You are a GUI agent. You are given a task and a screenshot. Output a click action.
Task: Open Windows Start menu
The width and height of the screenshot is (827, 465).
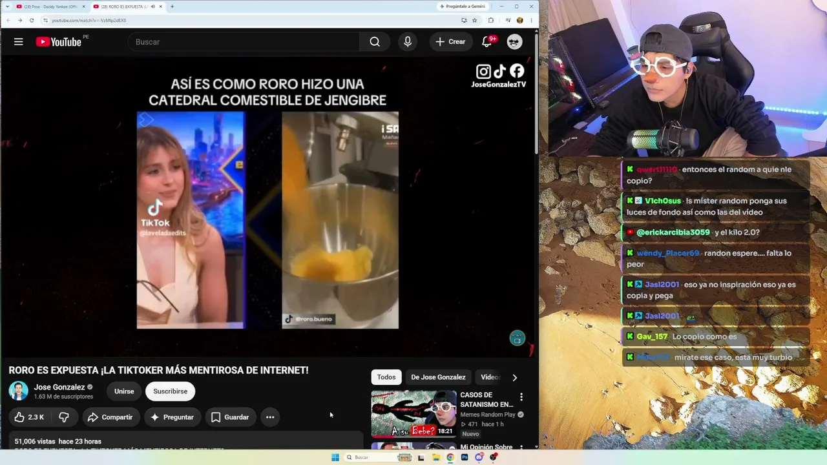tap(335, 457)
